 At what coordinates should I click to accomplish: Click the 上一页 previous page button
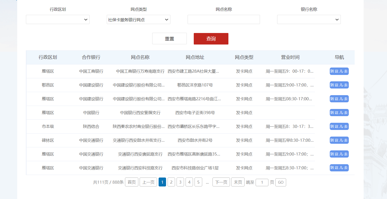(x=148, y=182)
